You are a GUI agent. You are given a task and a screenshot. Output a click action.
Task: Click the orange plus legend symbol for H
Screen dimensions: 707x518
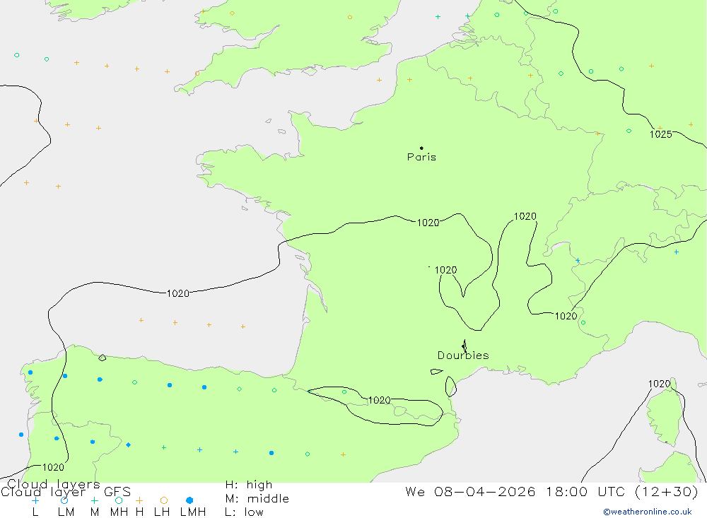click(139, 500)
